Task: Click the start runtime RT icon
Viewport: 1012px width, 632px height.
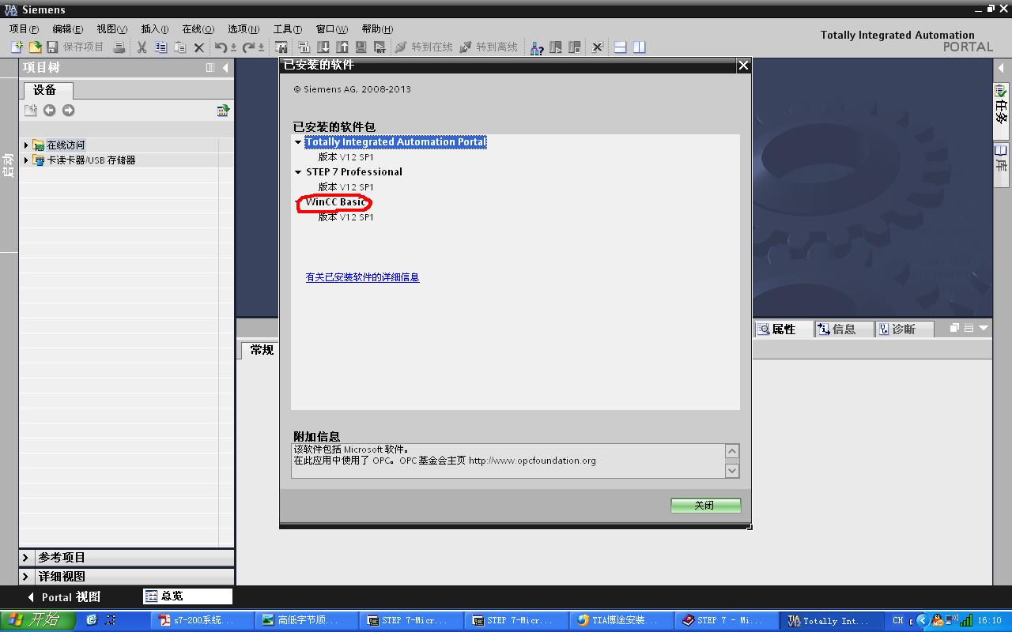Action: pyautogui.click(x=379, y=47)
